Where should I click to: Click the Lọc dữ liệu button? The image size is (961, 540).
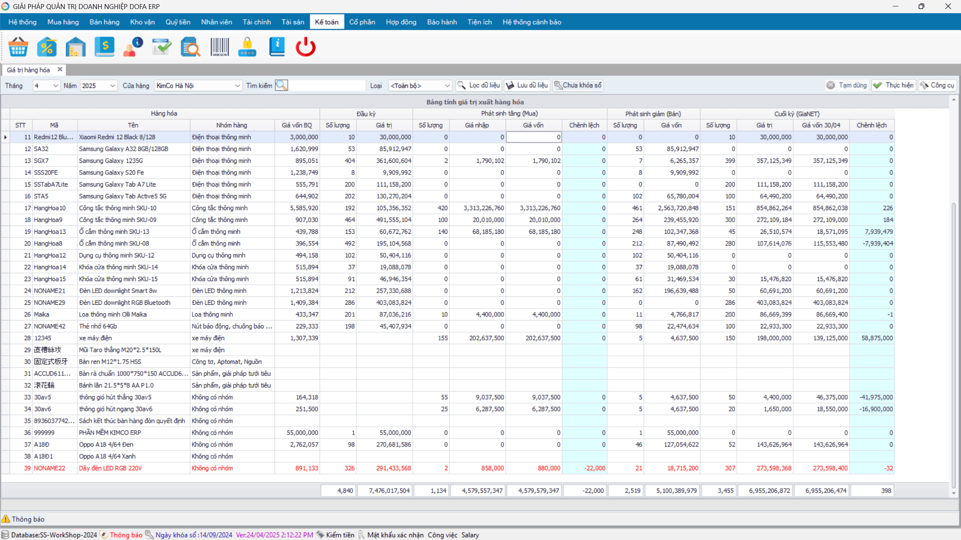point(479,85)
